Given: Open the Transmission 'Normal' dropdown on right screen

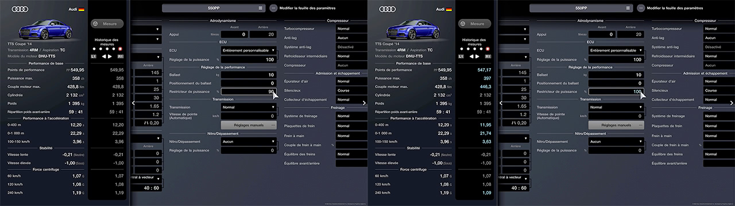Looking at the screenshot, I should [616, 107].
